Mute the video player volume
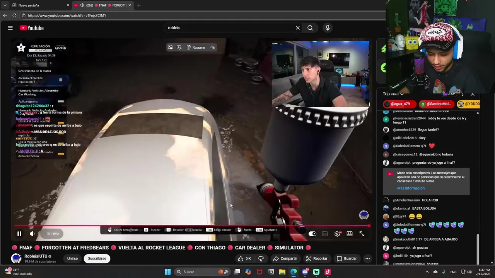 click(32, 234)
